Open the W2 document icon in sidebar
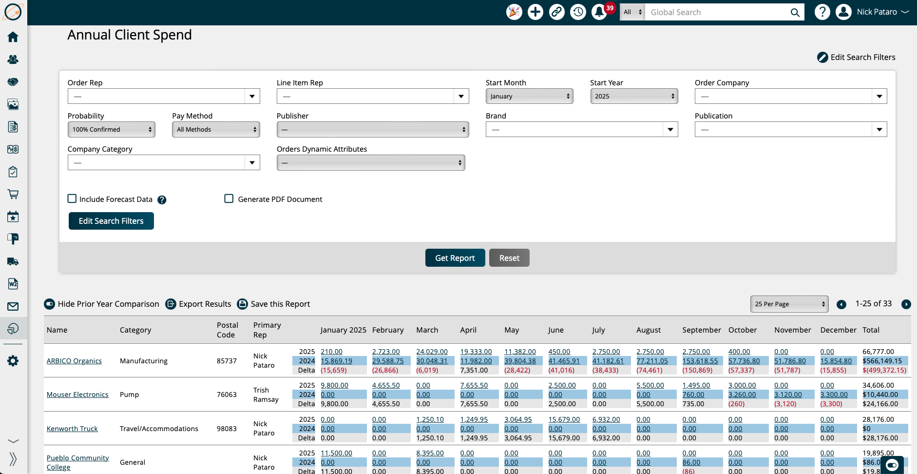This screenshot has width=917, height=474. (x=13, y=284)
